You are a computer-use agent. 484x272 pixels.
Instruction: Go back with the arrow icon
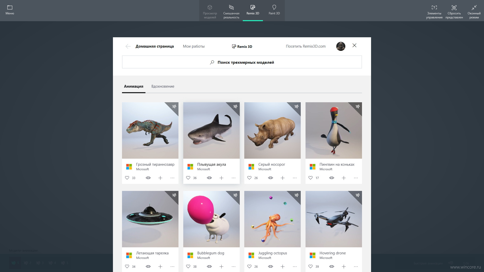128,46
